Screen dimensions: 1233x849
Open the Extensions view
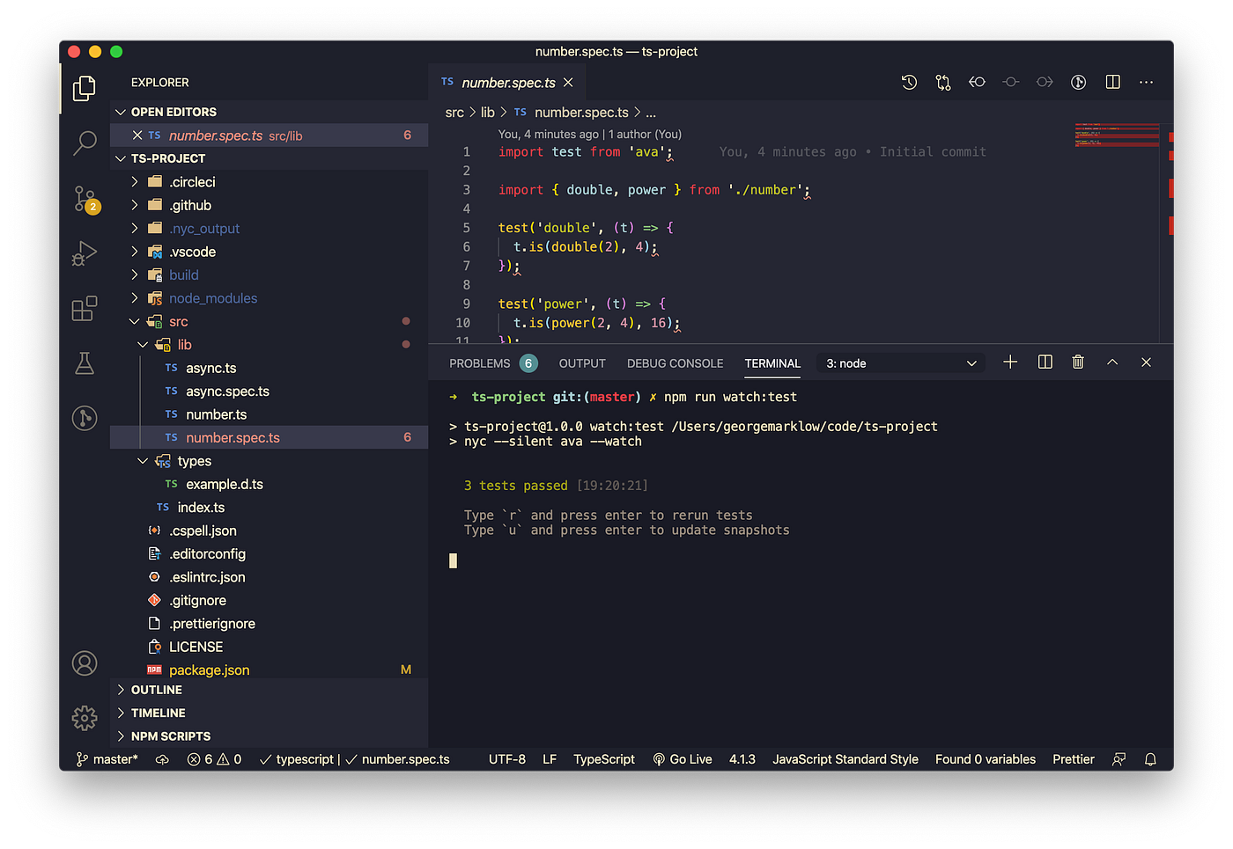pos(84,309)
